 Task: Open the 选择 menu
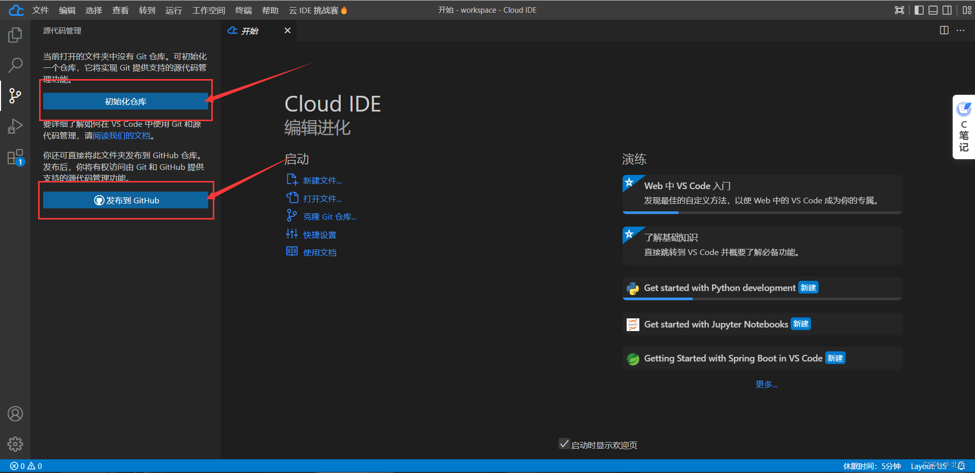pos(93,10)
